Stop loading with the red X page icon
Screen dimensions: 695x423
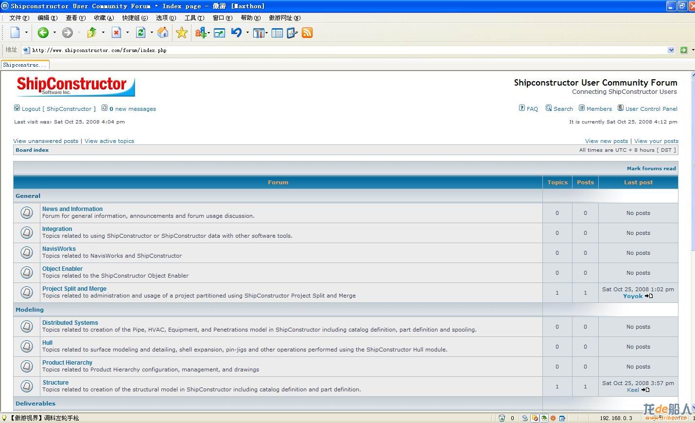click(x=116, y=33)
